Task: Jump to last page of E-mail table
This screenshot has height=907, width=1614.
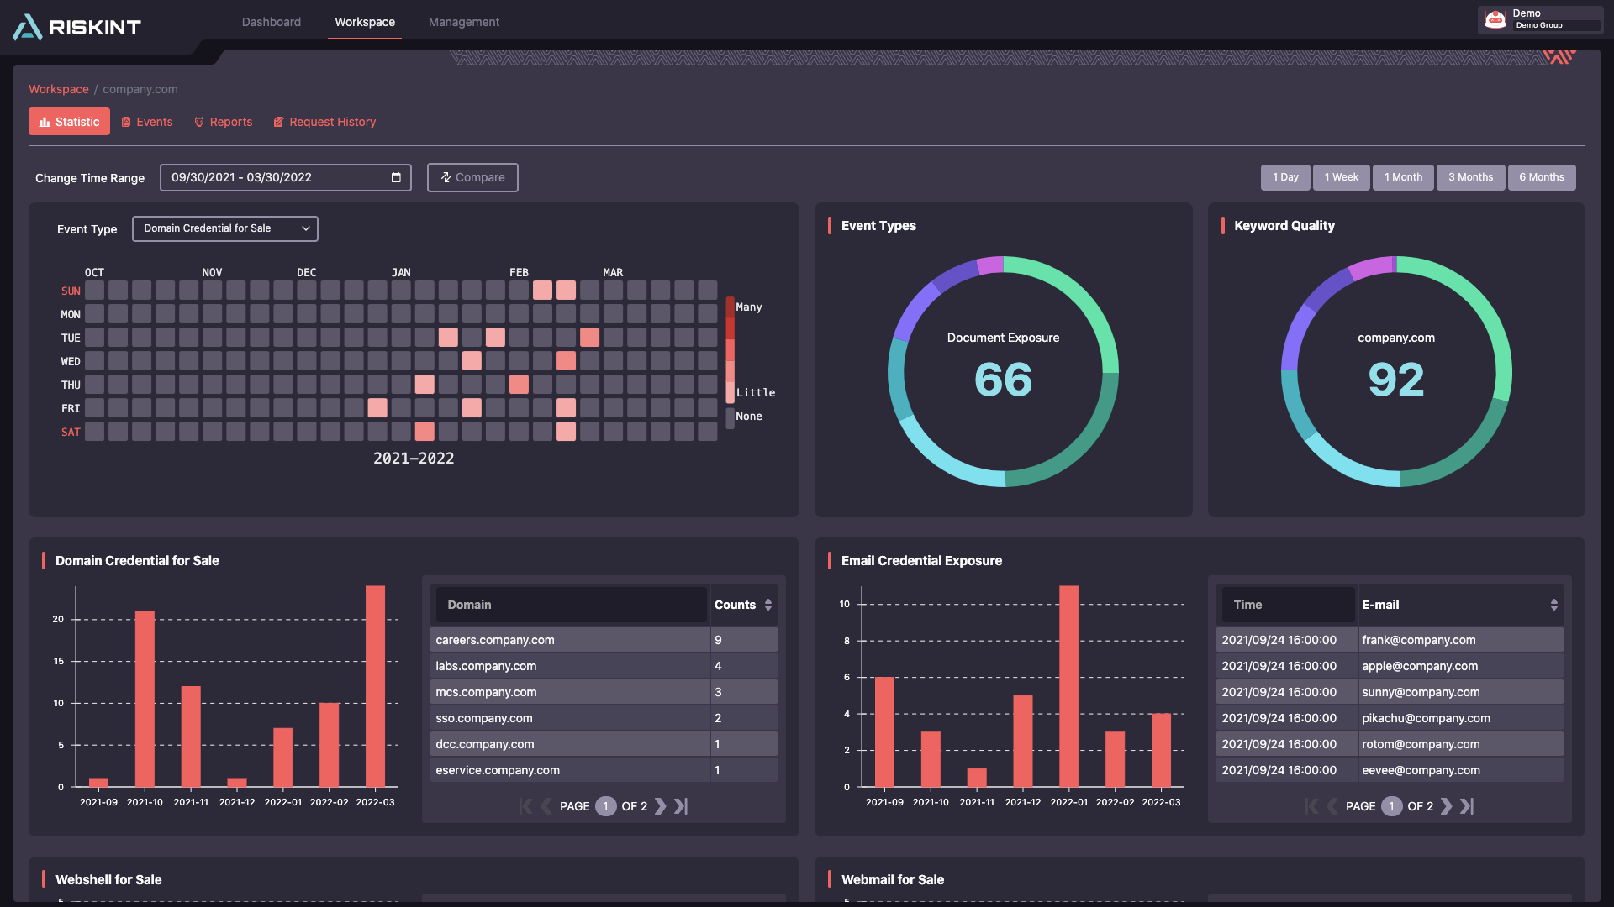Action: 1467,806
